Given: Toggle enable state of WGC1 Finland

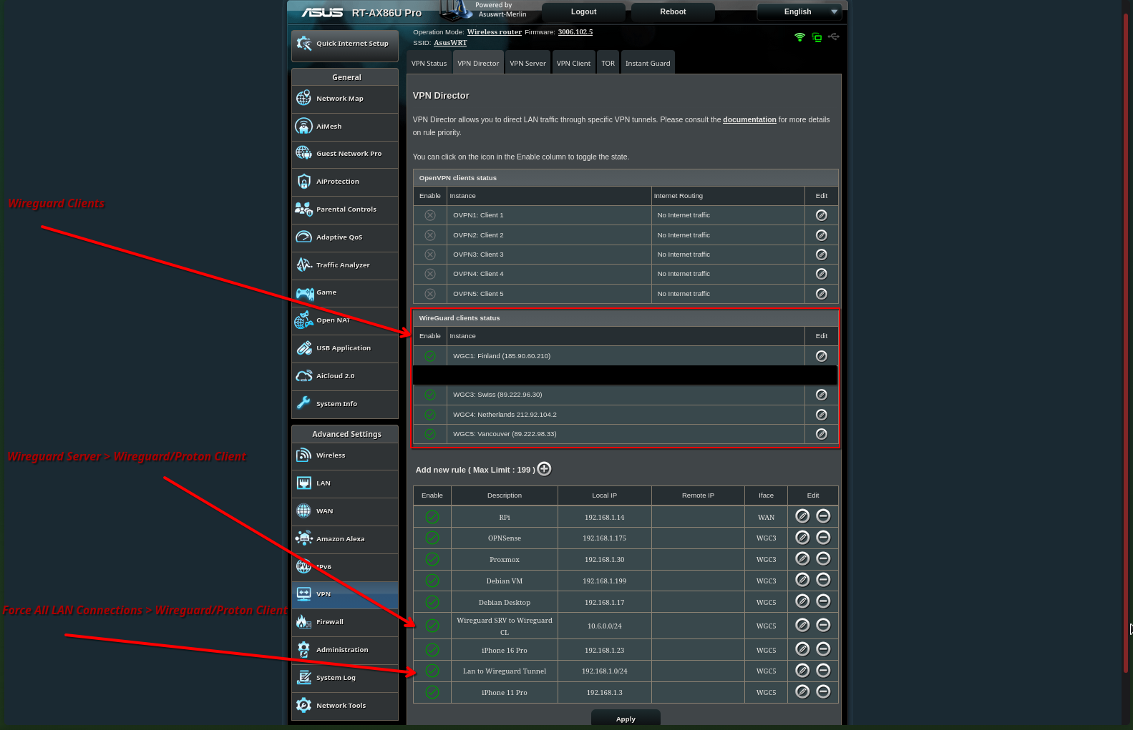Looking at the screenshot, I should point(430,356).
